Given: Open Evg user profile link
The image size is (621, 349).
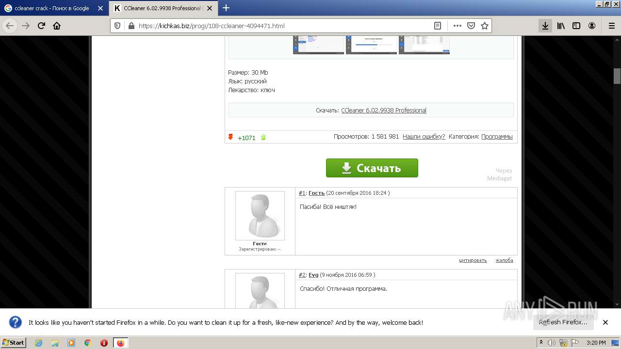Looking at the screenshot, I should coord(313,275).
